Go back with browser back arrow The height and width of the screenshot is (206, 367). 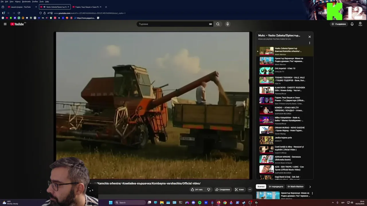pyautogui.click(x=8, y=13)
